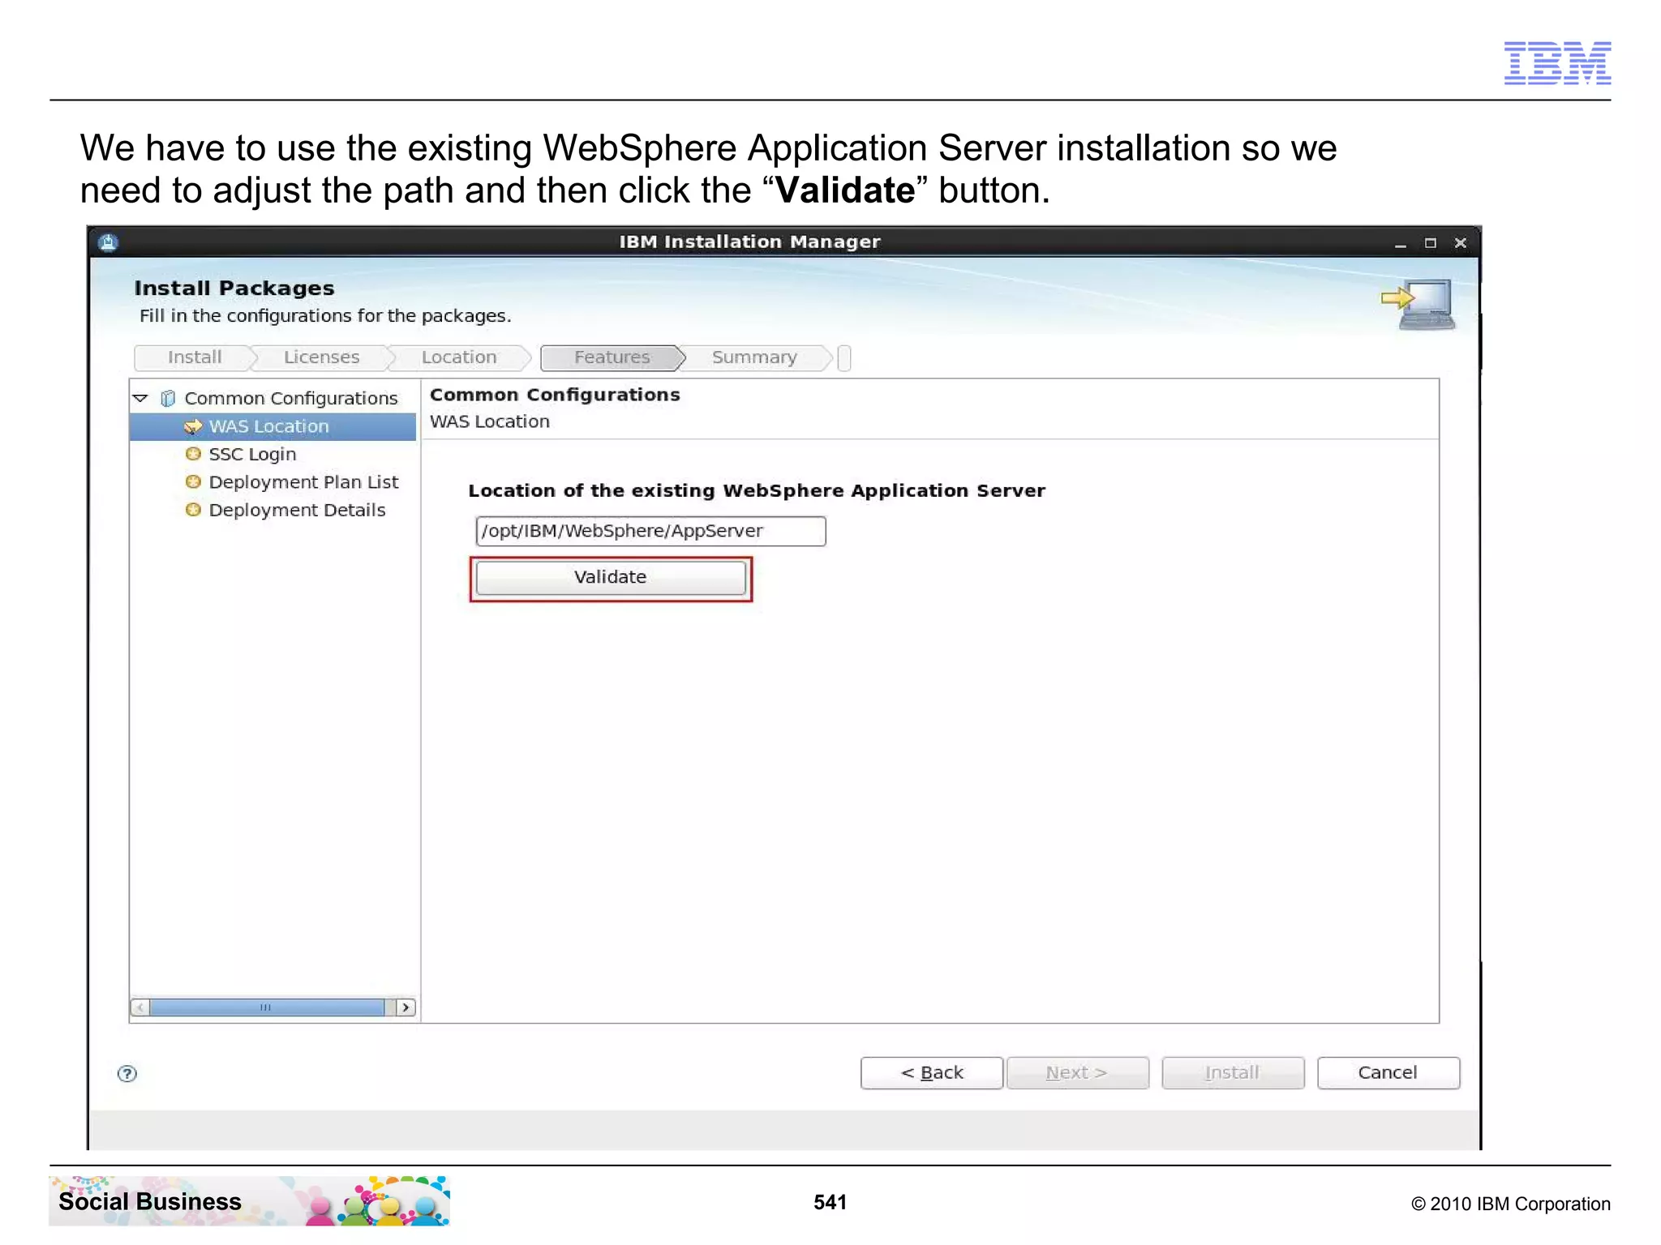Click the Common Configurations package icon
Image resolution: width=1661 pixels, height=1245 pixels.
coord(168,398)
